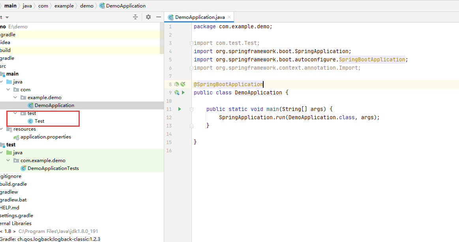The height and width of the screenshot is (242, 459).
Task: Hide the Project panel via the minus icon
Action: [158, 17]
